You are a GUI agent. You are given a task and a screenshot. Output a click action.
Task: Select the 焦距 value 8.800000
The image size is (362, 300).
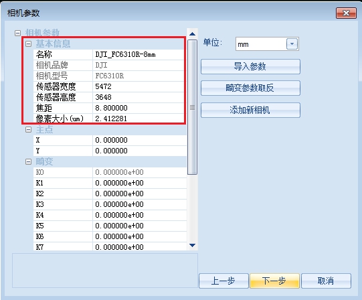[x=139, y=108]
